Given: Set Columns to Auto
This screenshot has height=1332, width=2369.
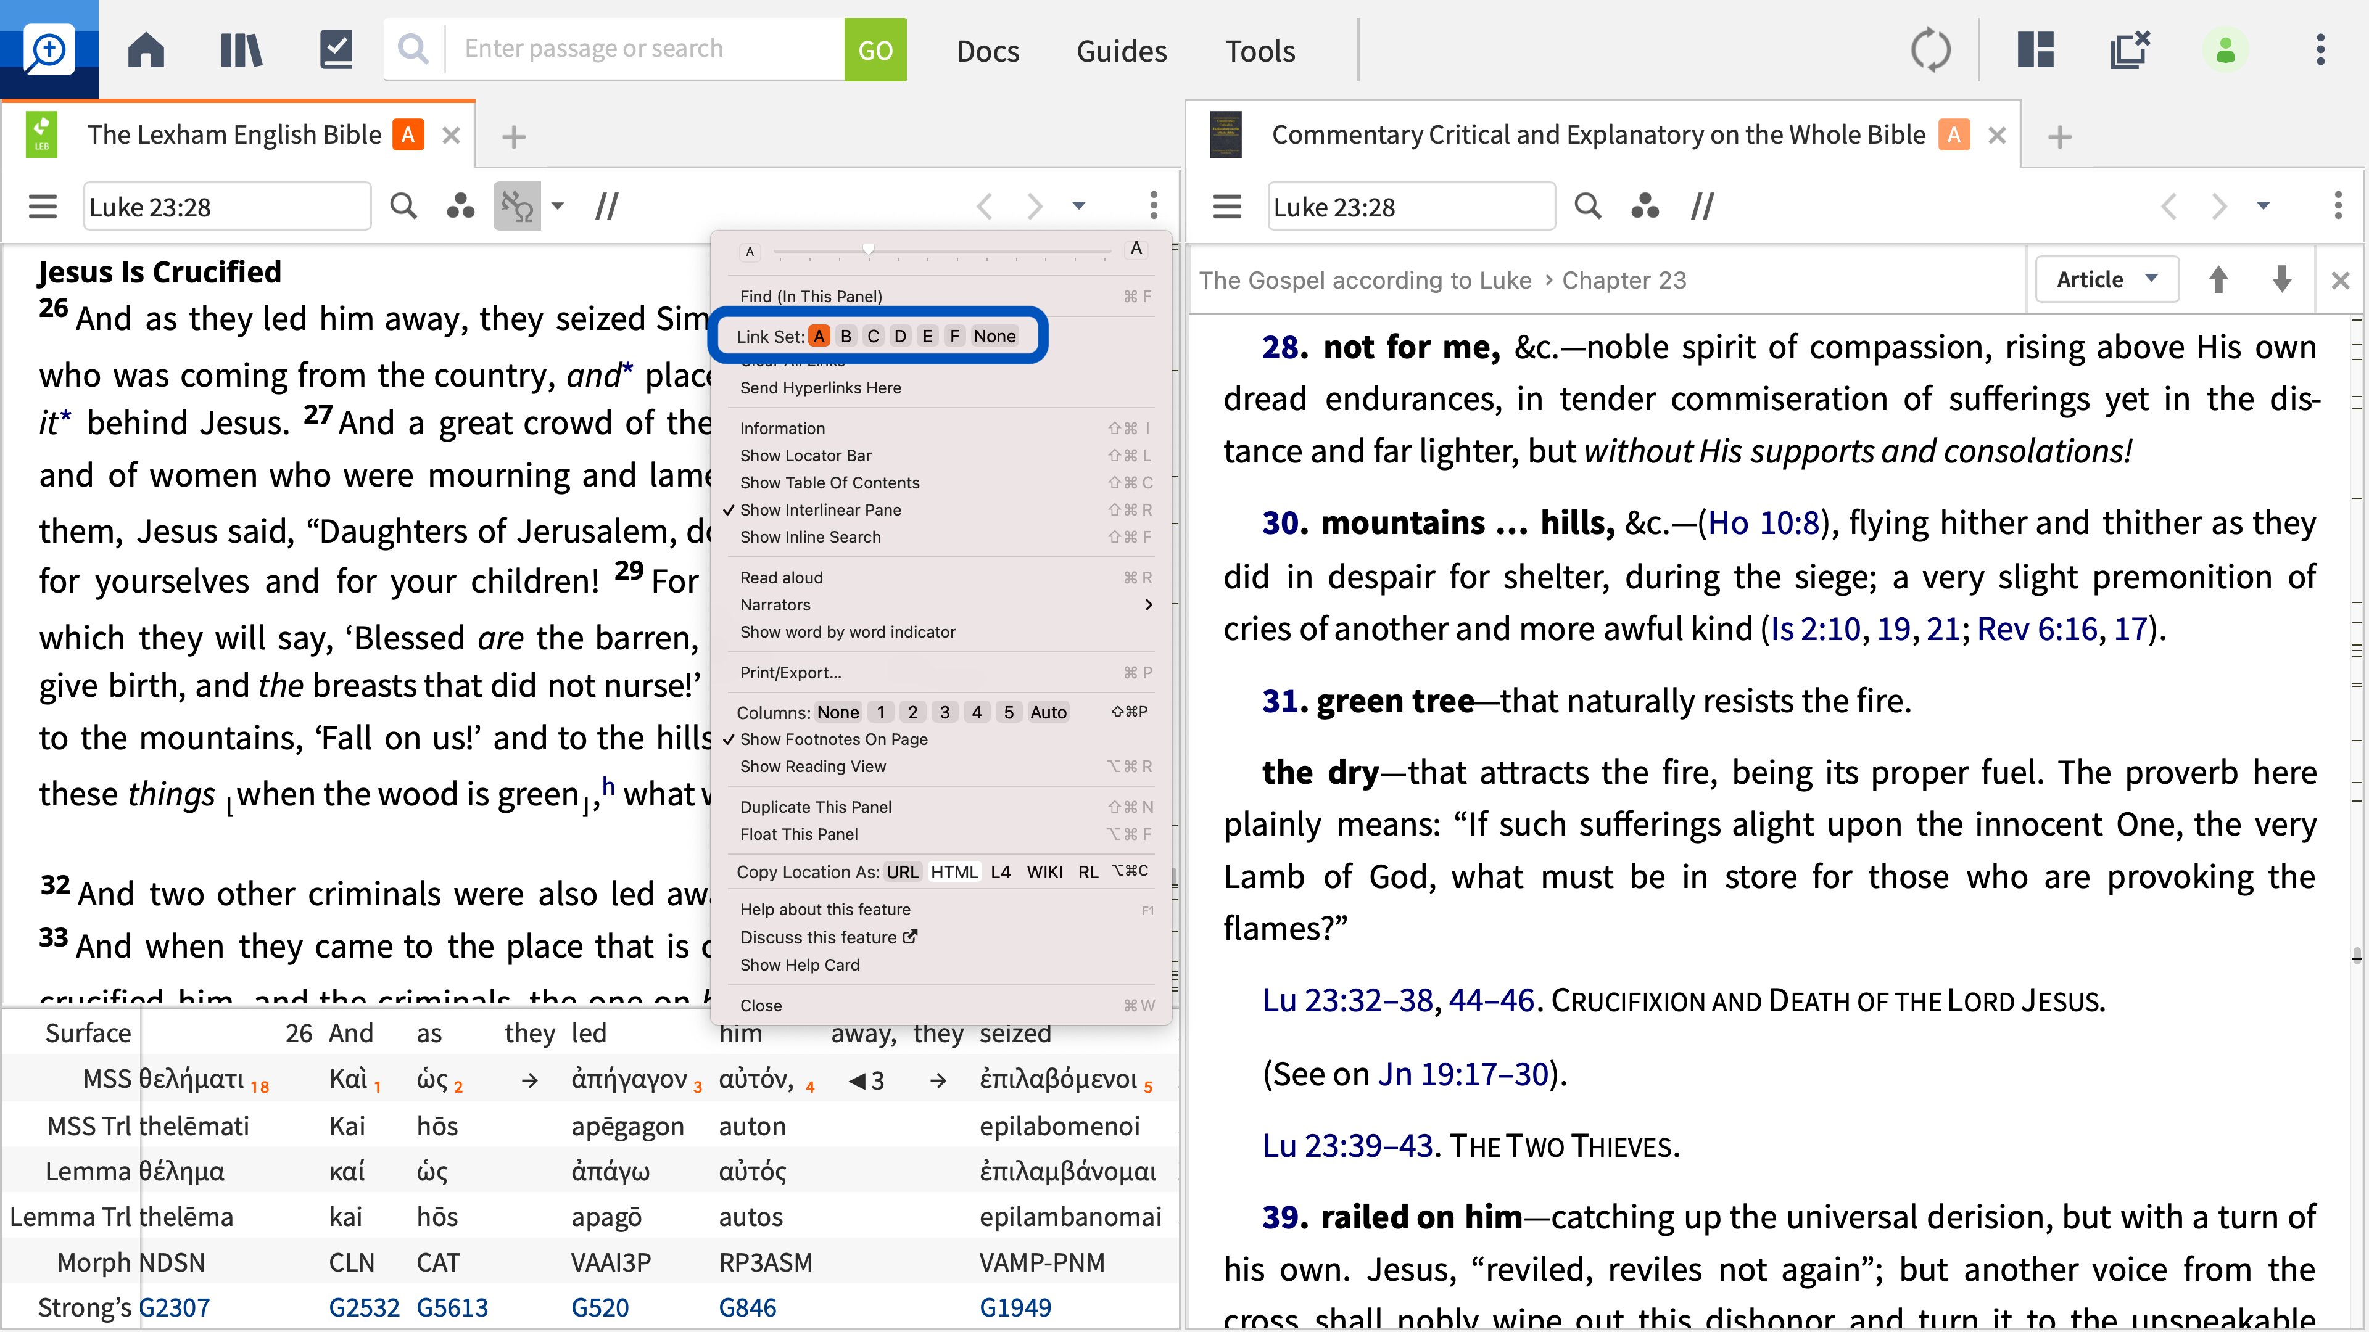Looking at the screenshot, I should point(1048,712).
